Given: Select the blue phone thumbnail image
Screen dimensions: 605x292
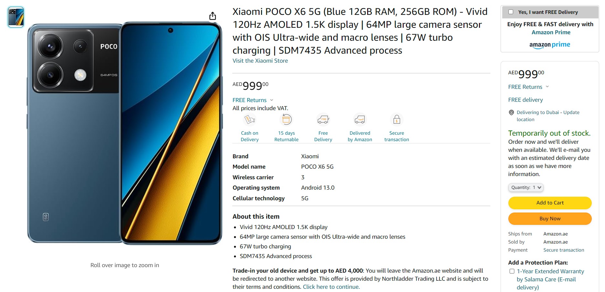Looking at the screenshot, I should click(x=16, y=17).
